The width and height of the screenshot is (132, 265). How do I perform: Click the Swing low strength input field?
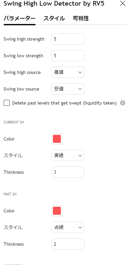tap(68, 56)
